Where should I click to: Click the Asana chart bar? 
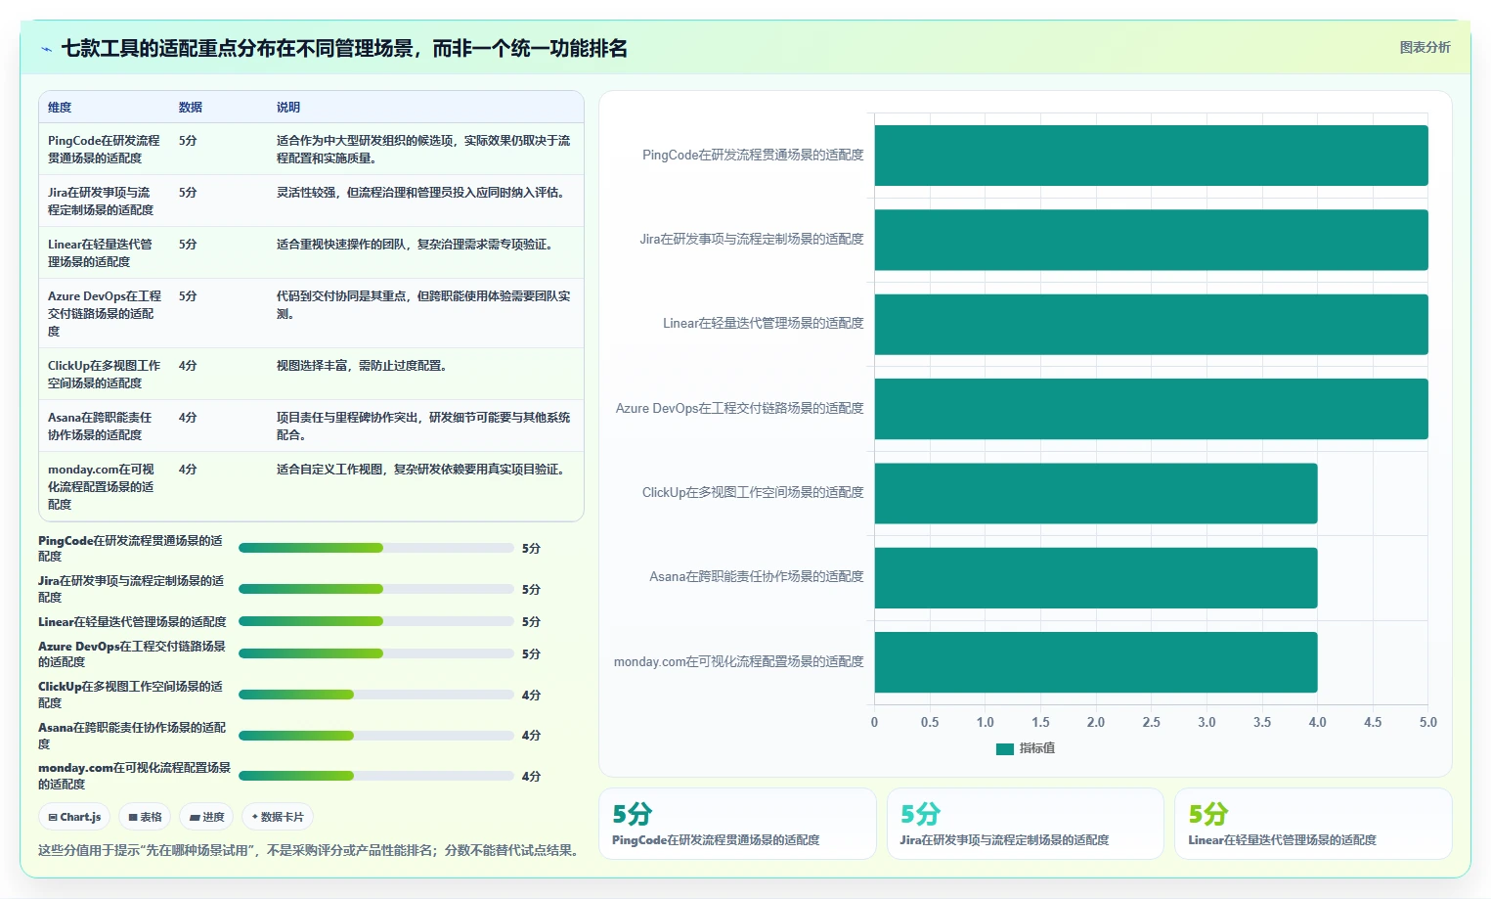pyautogui.click(x=1096, y=577)
